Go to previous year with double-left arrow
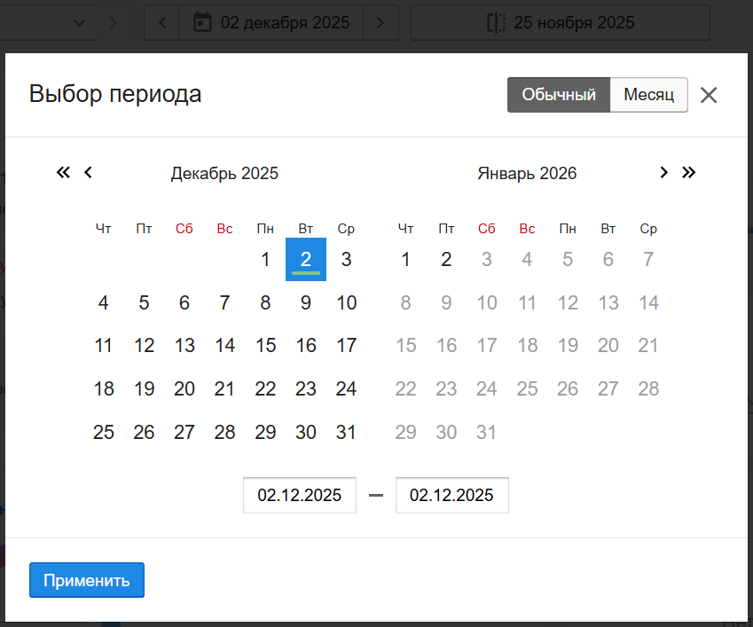 click(x=63, y=173)
